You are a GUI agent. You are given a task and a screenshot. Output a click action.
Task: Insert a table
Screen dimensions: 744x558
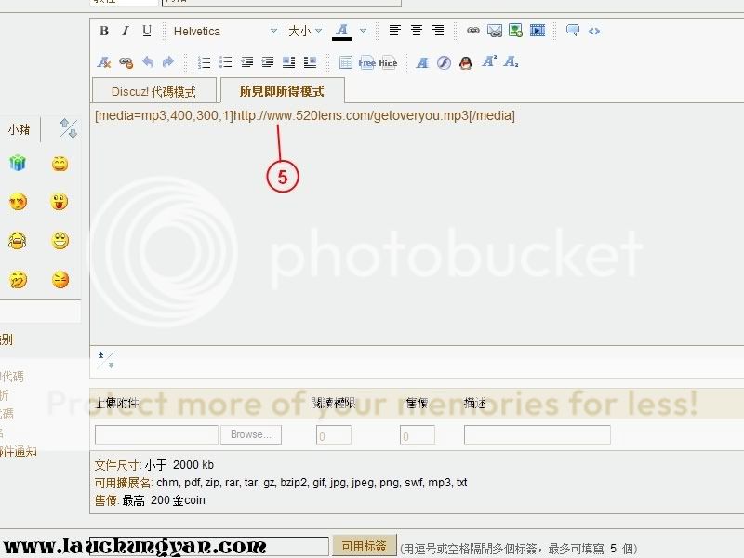pyautogui.click(x=345, y=62)
